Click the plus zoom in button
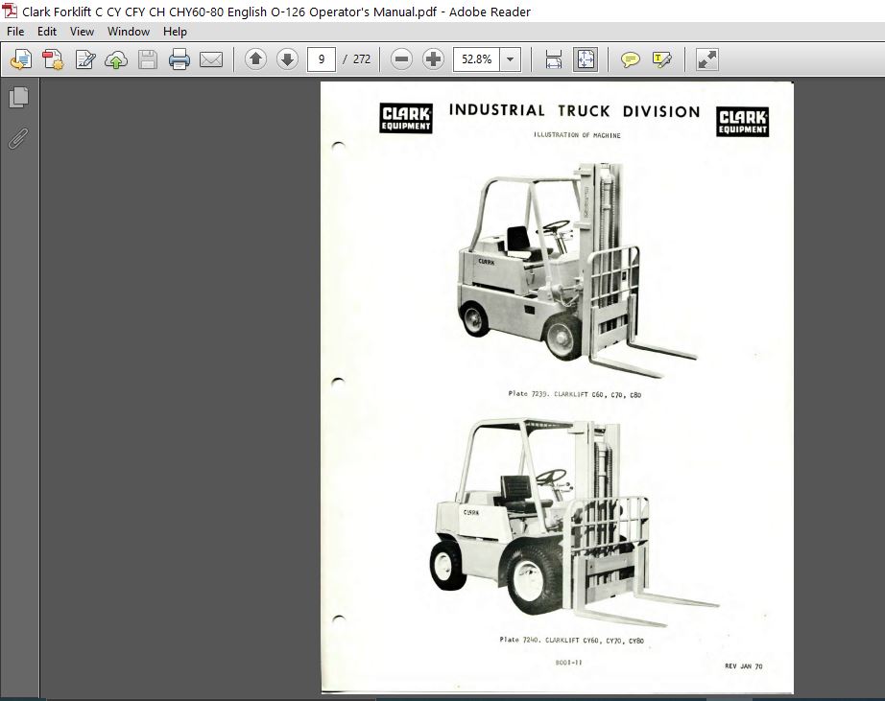The height and width of the screenshot is (701, 885). [433, 58]
